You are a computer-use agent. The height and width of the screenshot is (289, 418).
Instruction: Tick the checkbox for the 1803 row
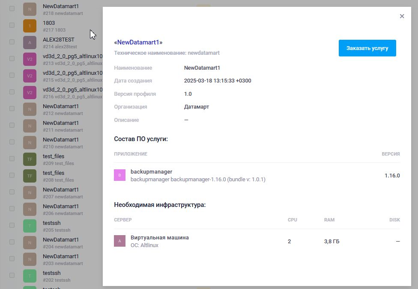click(x=12, y=25)
